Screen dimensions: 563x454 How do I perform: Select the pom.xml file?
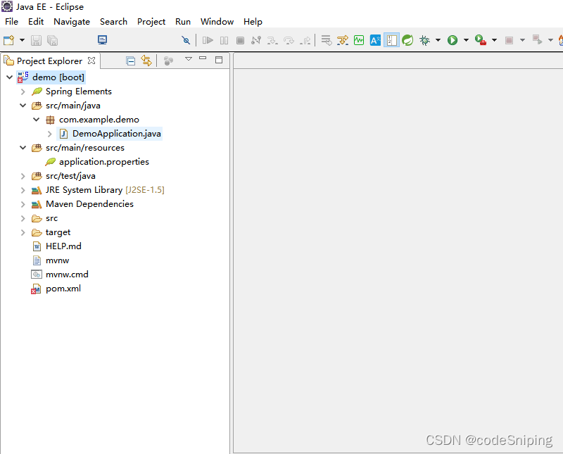pyautogui.click(x=56, y=289)
